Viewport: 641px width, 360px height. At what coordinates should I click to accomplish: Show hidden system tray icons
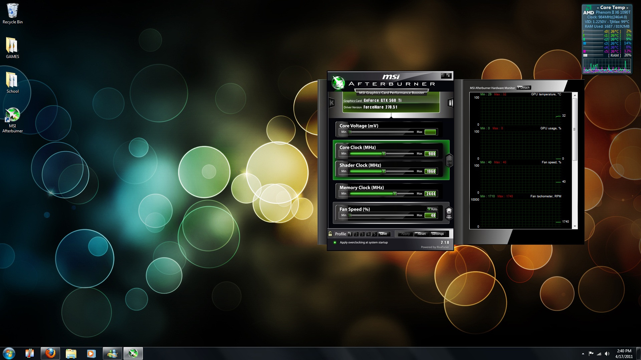(583, 354)
